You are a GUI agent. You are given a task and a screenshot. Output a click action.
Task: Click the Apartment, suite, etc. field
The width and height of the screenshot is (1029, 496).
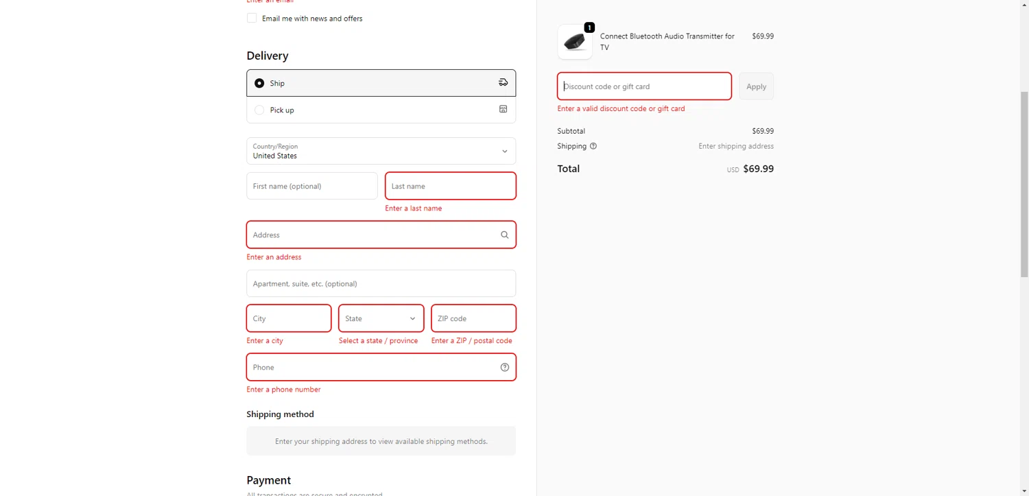381,283
